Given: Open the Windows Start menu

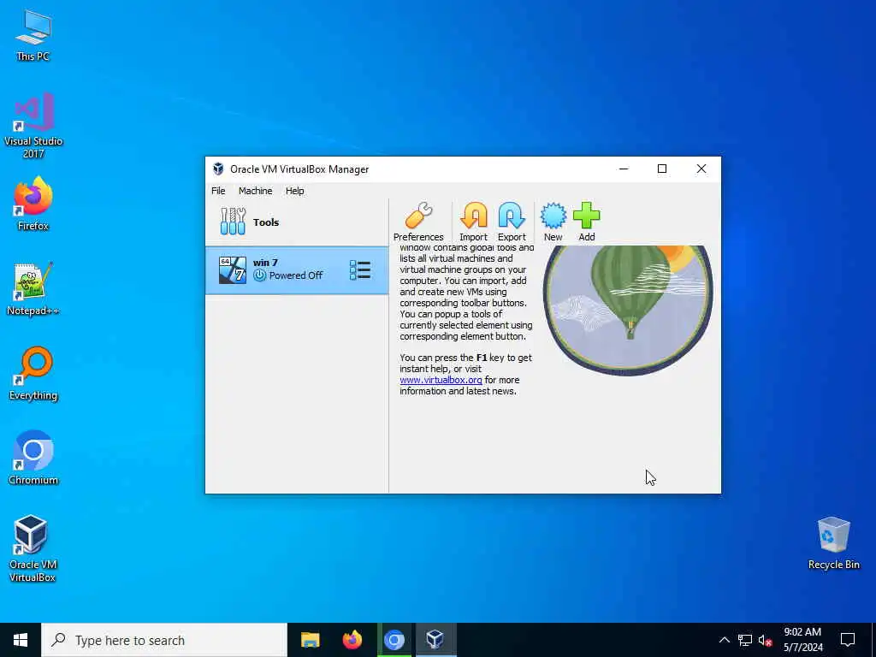Looking at the screenshot, I should 21,640.
